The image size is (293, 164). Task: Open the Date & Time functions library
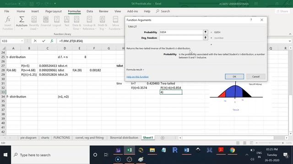(x=76, y=23)
